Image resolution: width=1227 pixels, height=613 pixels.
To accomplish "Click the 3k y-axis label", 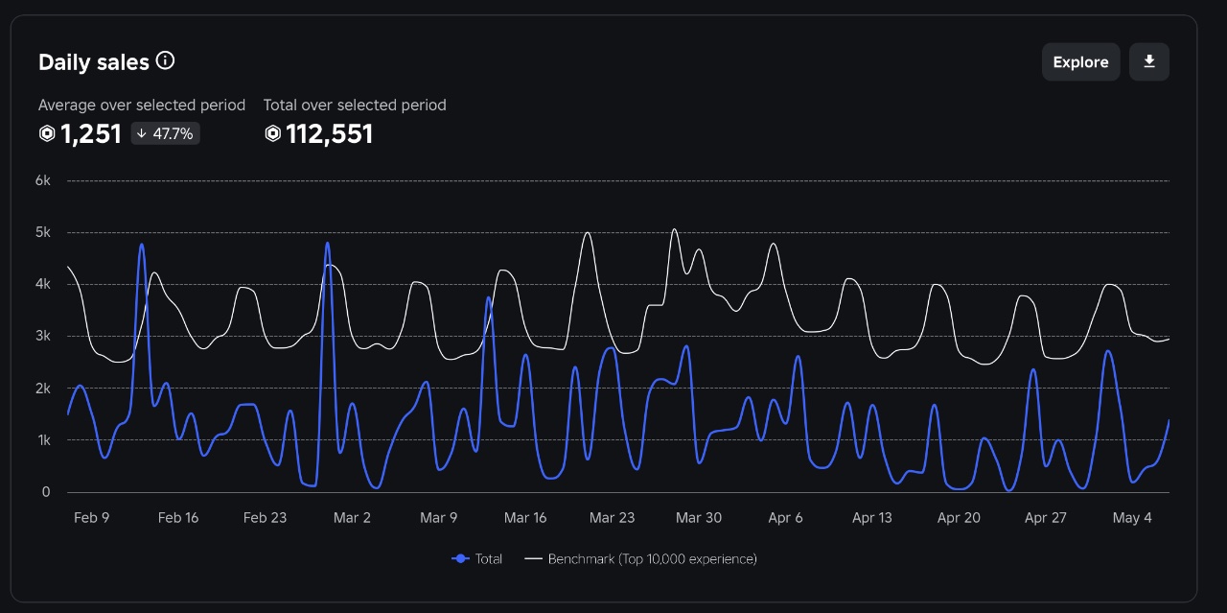I will [x=43, y=336].
